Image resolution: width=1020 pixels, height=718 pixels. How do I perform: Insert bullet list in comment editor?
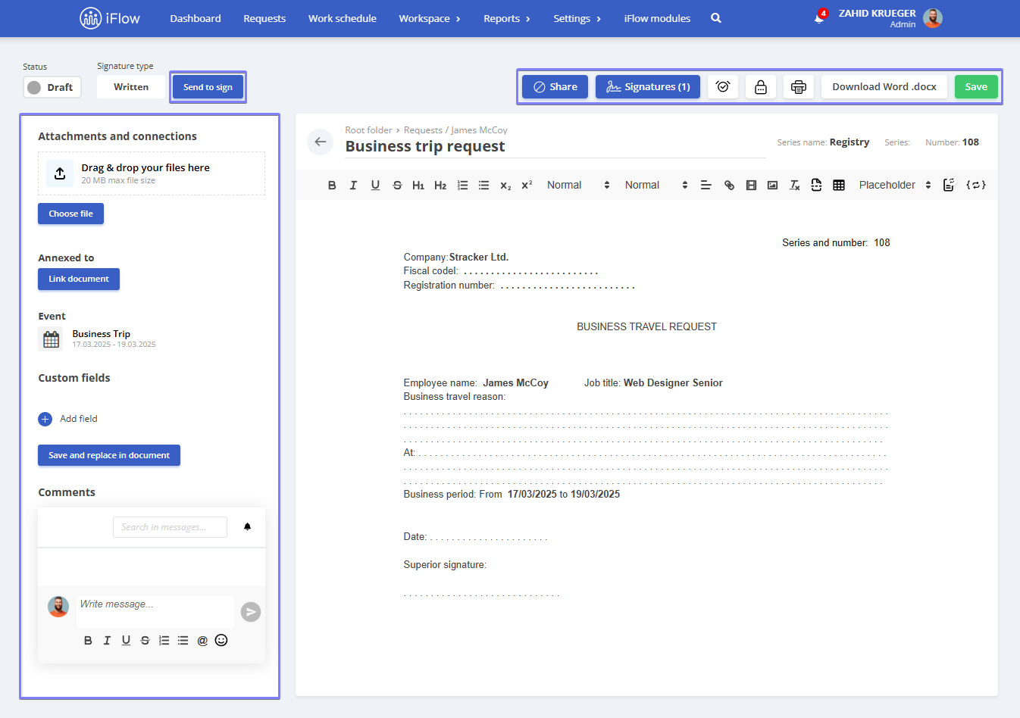pos(183,641)
